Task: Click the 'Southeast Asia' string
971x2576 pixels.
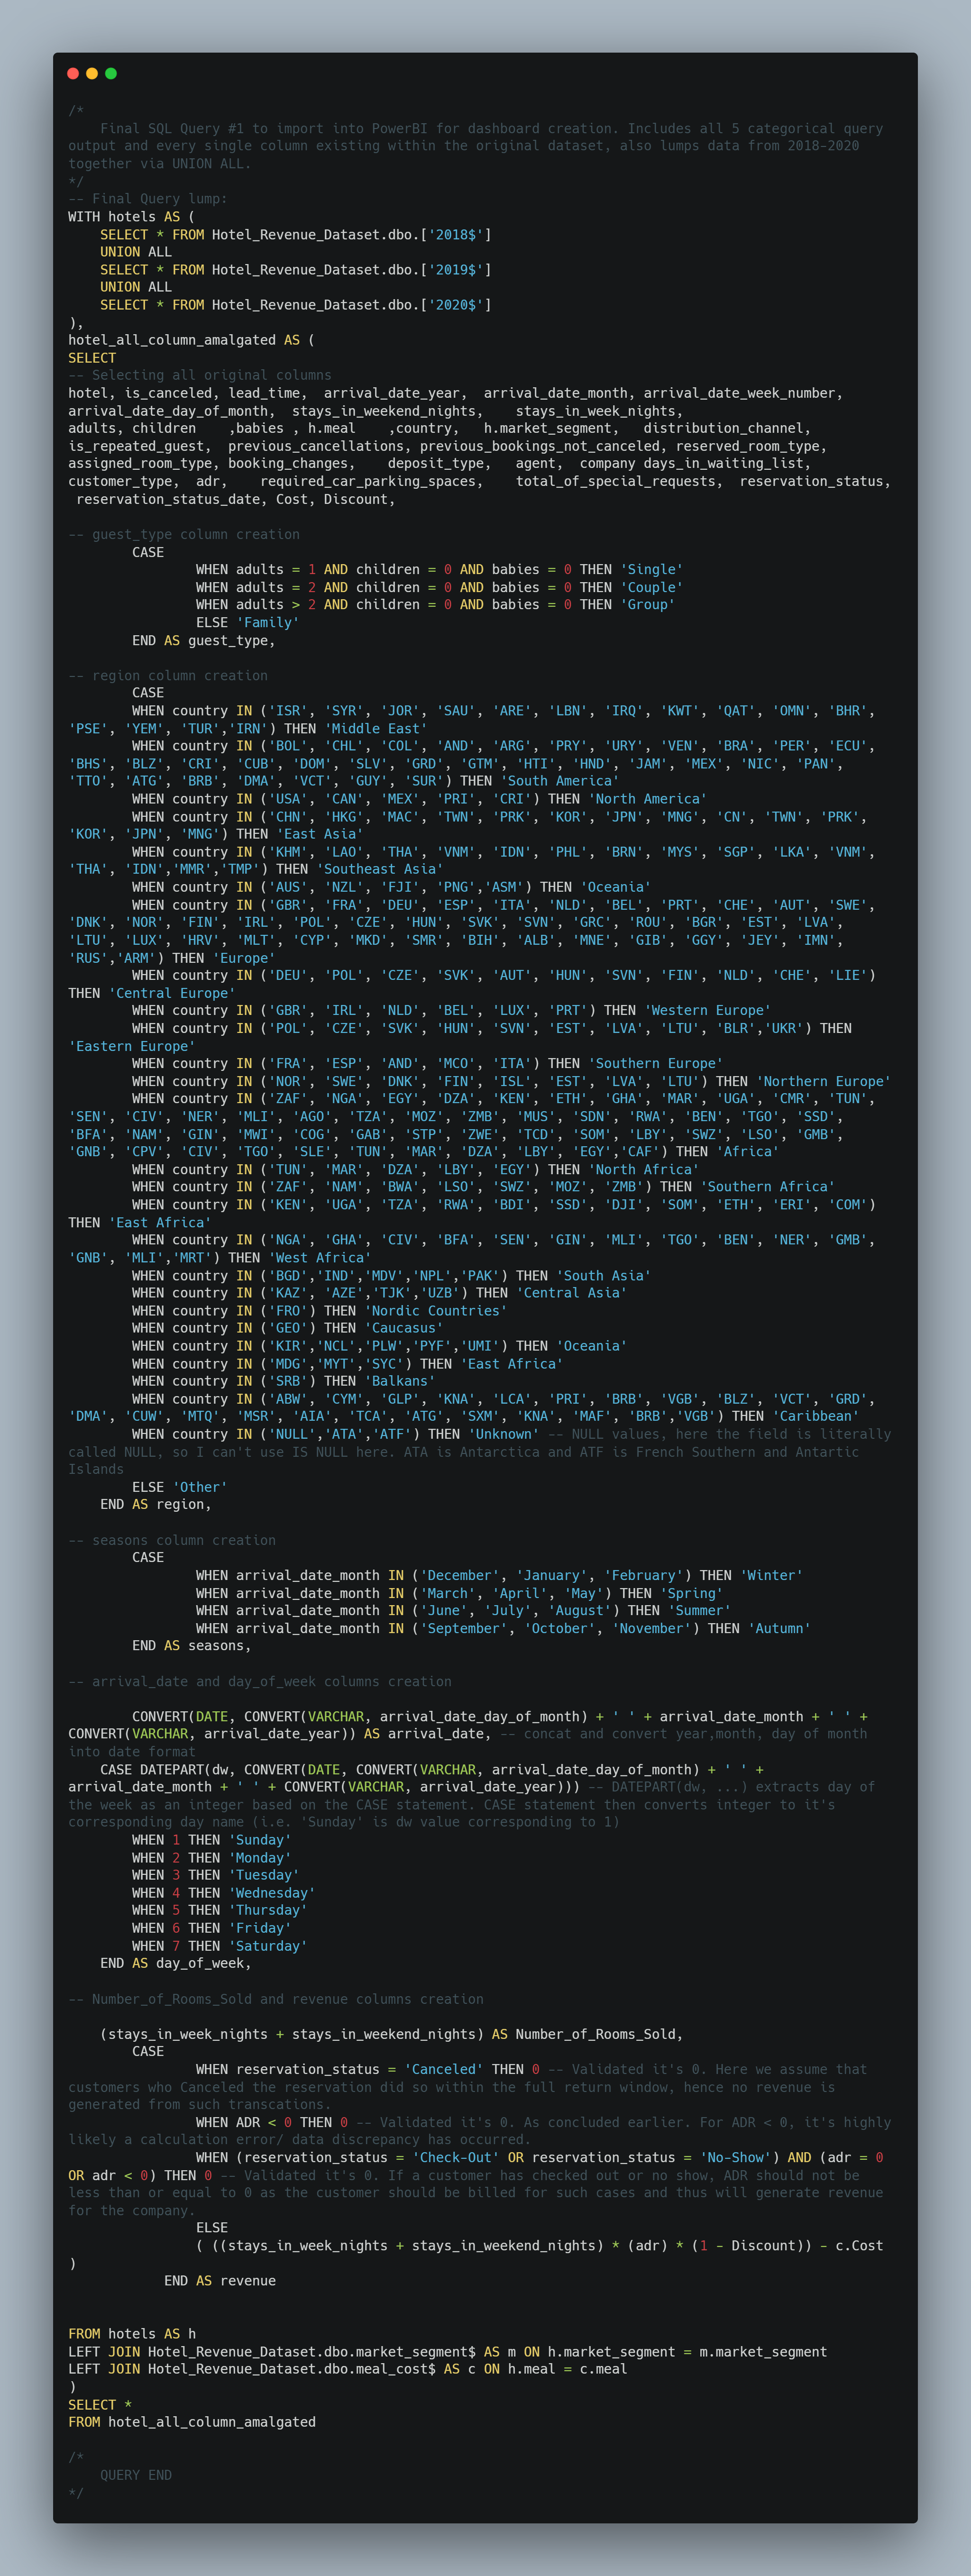Action: (380, 869)
